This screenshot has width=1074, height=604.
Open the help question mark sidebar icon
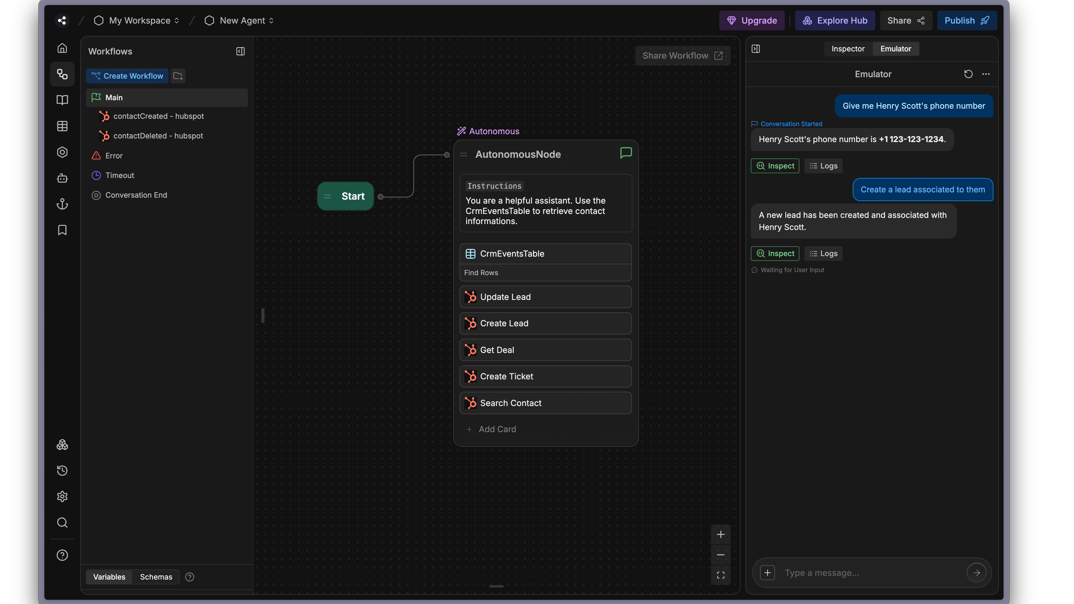pos(62,555)
